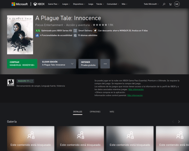
Task: Expand the Todo Microsoft menu
Action: [x=151, y=4]
